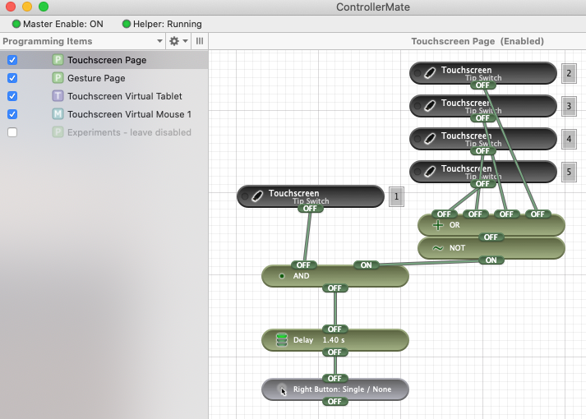Select Touchscreen Virtual Mouse 1 in list
Viewport: 586px width, 419px height.
click(129, 114)
